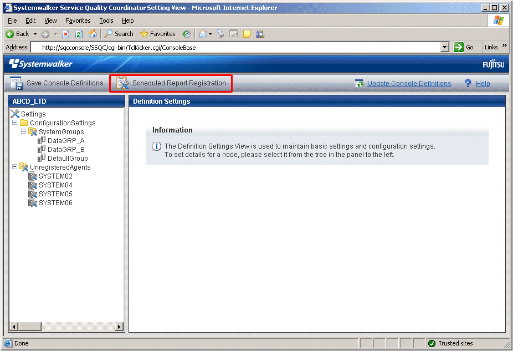Click the DataGRP_A server group icon
Viewport: 513px width, 351px height.
coord(41,140)
